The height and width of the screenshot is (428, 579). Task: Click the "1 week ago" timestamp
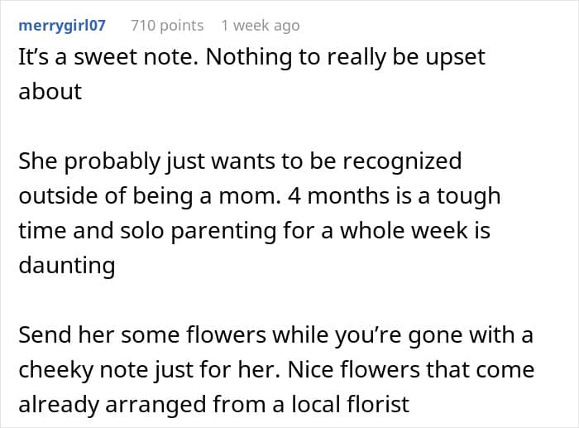[260, 26]
